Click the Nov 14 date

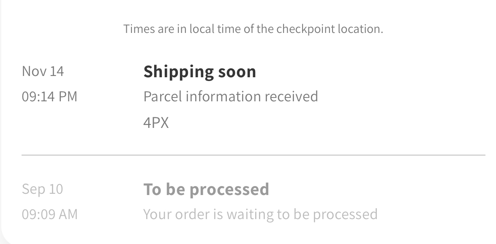(43, 71)
